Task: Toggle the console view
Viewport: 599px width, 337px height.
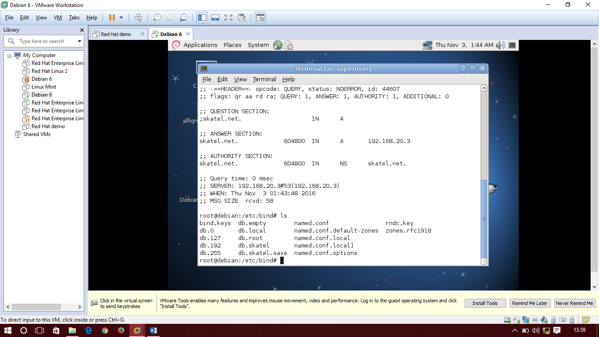Action: coord(260,18)
